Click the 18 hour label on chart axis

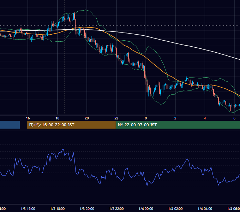point(58,118)
